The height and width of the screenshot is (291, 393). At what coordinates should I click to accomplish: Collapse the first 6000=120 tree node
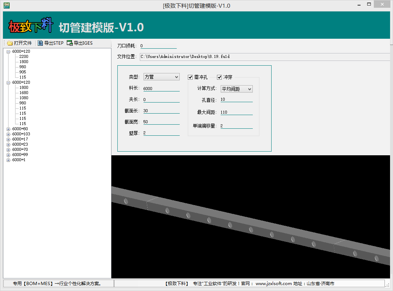click(x=8, y=52)
